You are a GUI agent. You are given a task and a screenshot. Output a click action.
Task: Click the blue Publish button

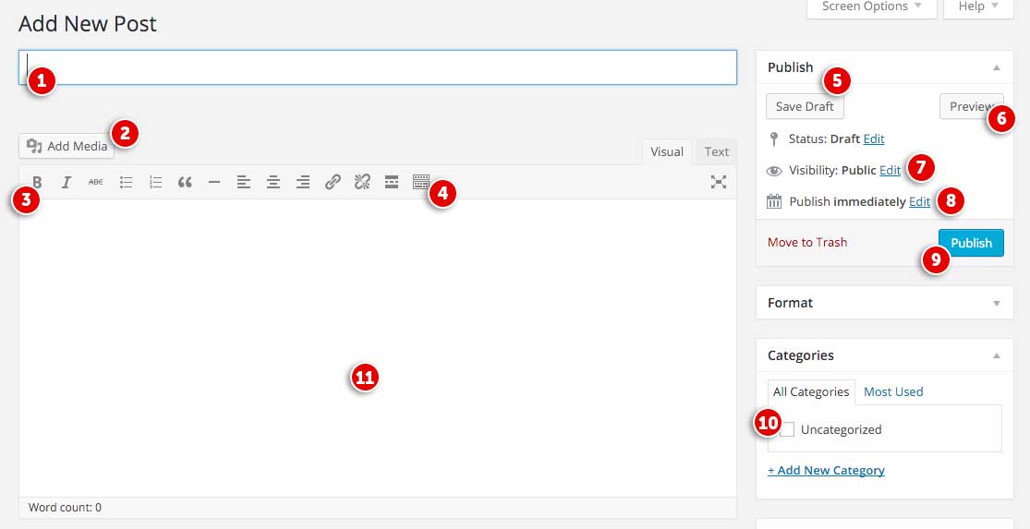971,243
